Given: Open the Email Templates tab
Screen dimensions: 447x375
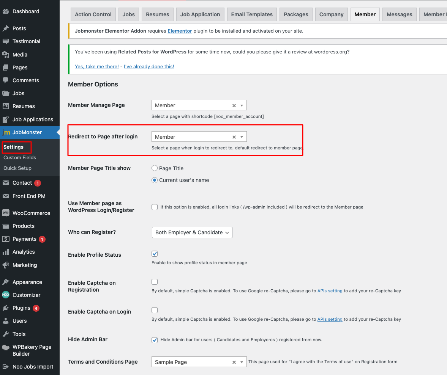Looking at the screenshot, I should [x=252, y=14].
